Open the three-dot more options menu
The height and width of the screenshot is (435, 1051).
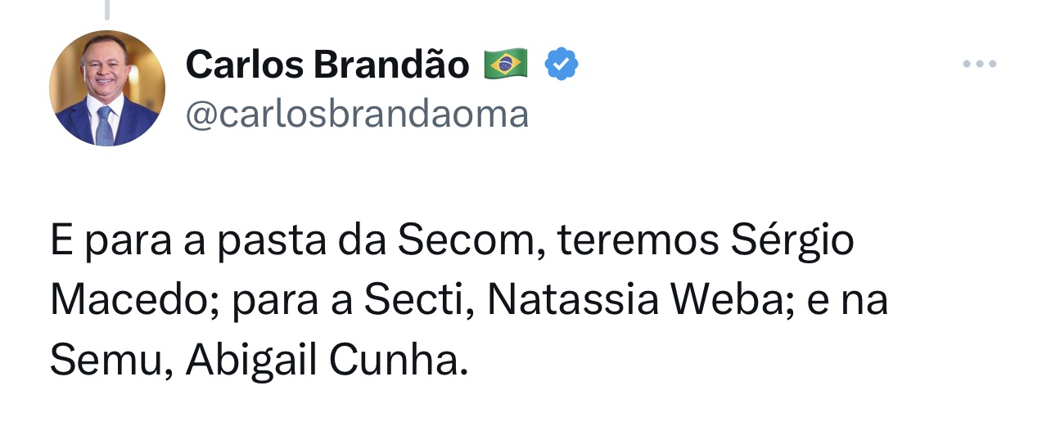click(x=979, y=65)
